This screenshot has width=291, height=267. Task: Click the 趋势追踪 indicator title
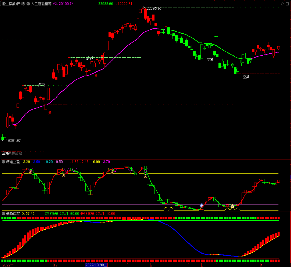13,214
